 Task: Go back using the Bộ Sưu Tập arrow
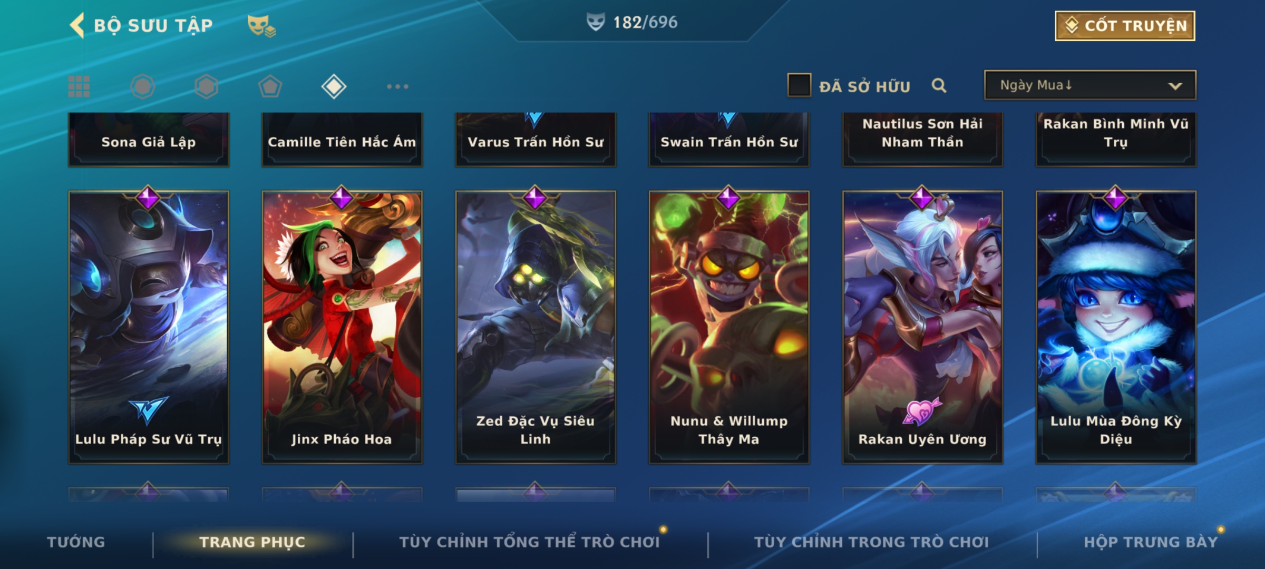coord(77,25)
